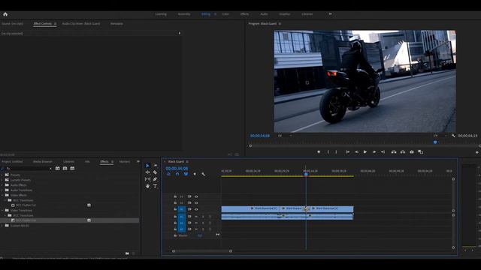The width and height of the screenshot is (481, 270).
Task: Hide the V1 track output eye
Action: [196, 209]
